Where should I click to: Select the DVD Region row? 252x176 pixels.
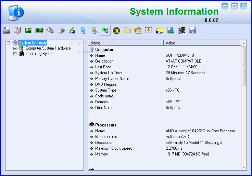(165, 84)
